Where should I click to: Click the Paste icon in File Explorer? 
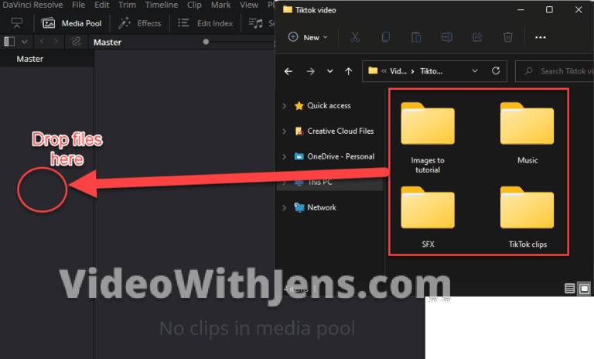416,37
